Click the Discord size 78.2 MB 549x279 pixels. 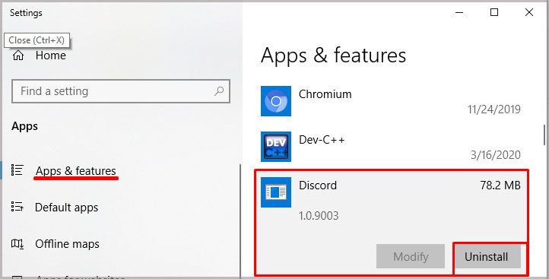[x=500, y=185]
